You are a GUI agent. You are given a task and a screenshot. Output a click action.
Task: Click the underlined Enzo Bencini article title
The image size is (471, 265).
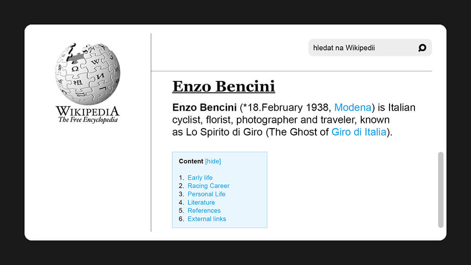(x=223, y=87)
